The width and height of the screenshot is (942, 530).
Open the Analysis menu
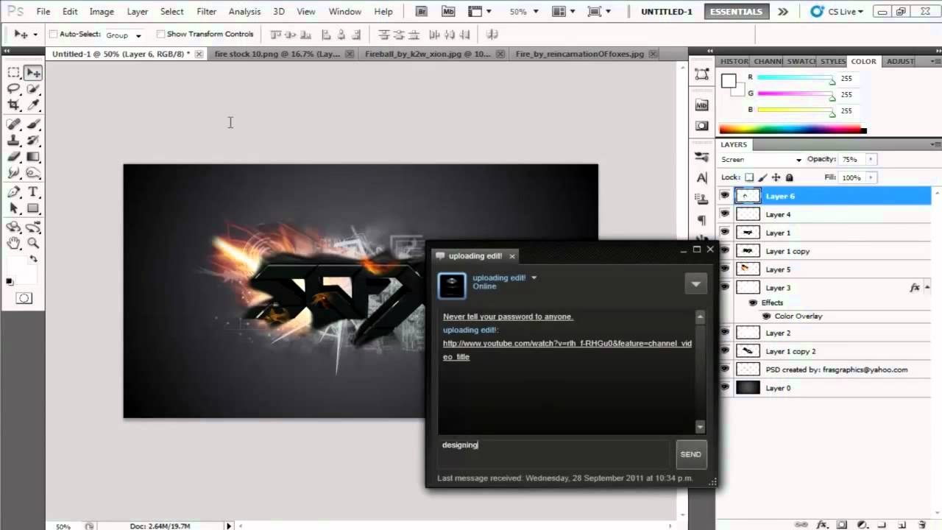click(244, 12)
